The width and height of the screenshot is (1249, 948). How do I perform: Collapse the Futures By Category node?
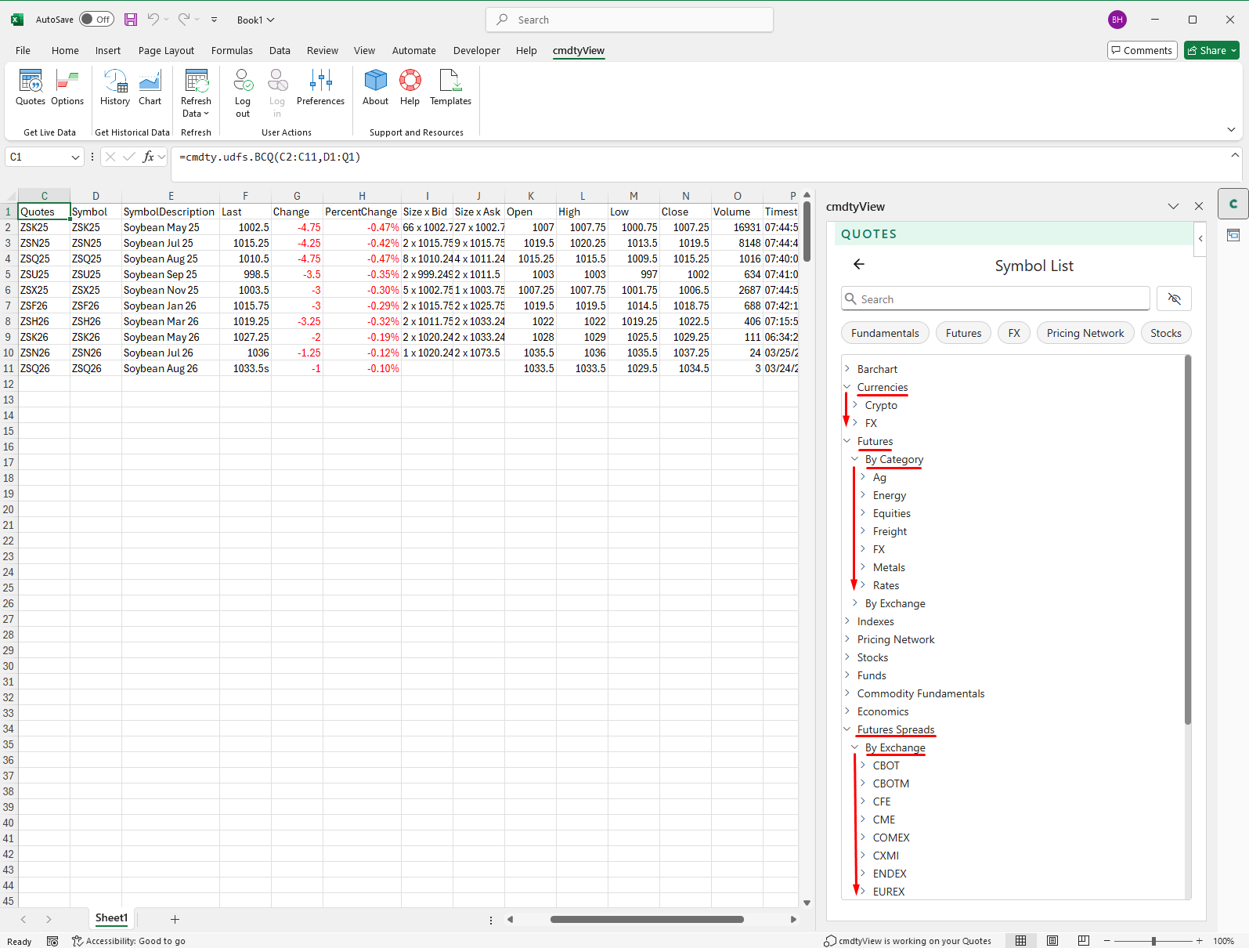coord(855,458)
